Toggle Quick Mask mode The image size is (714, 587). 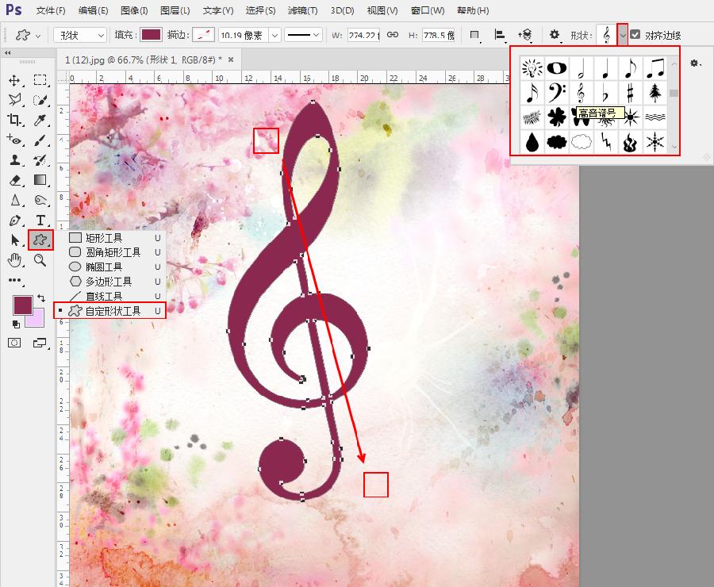(14, 343)
